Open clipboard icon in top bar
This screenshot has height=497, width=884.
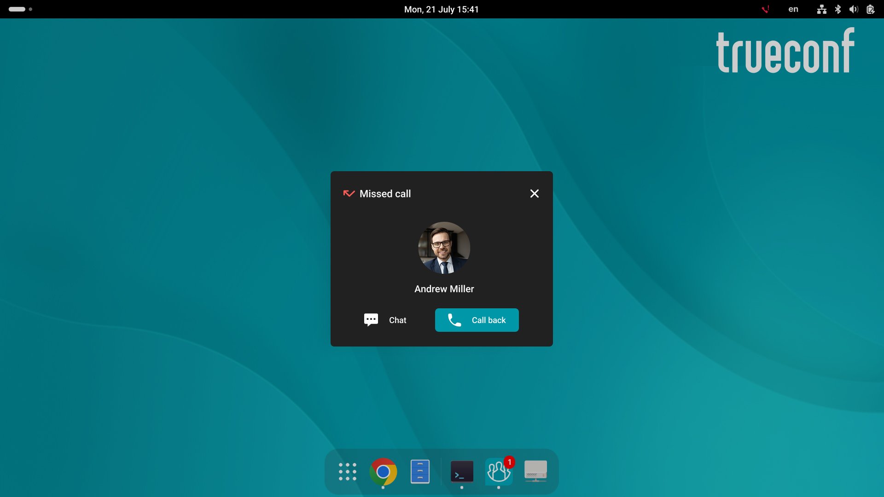(870, 9)
